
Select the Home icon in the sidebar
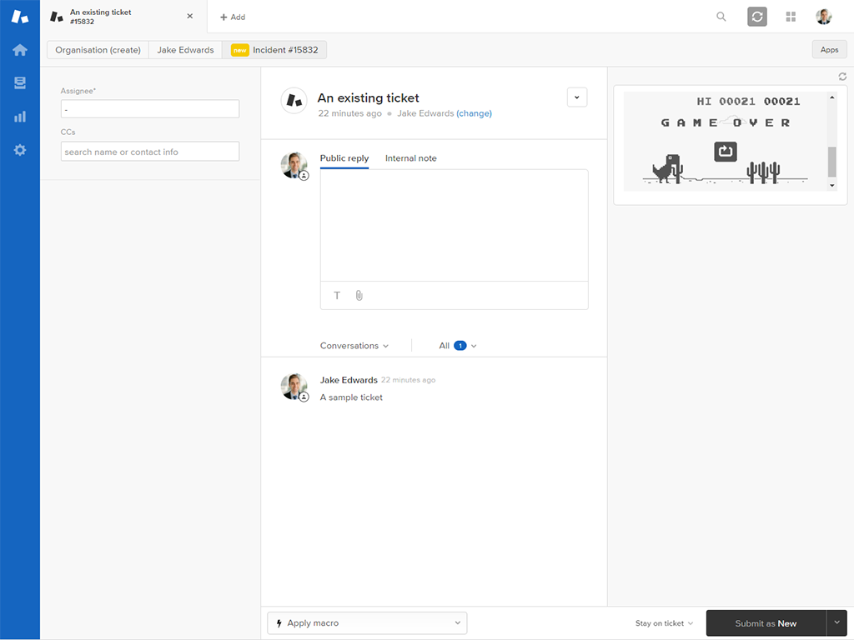19,50
